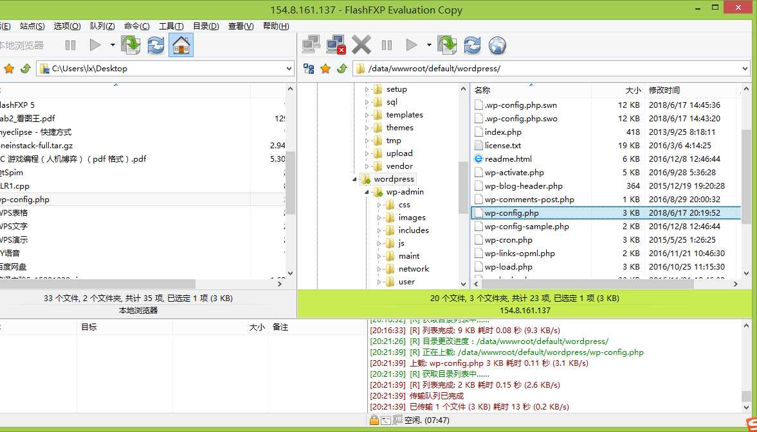Click the remote connect computers icon
This screenshot has height=432, width=757.
click(x=311, y=46)
